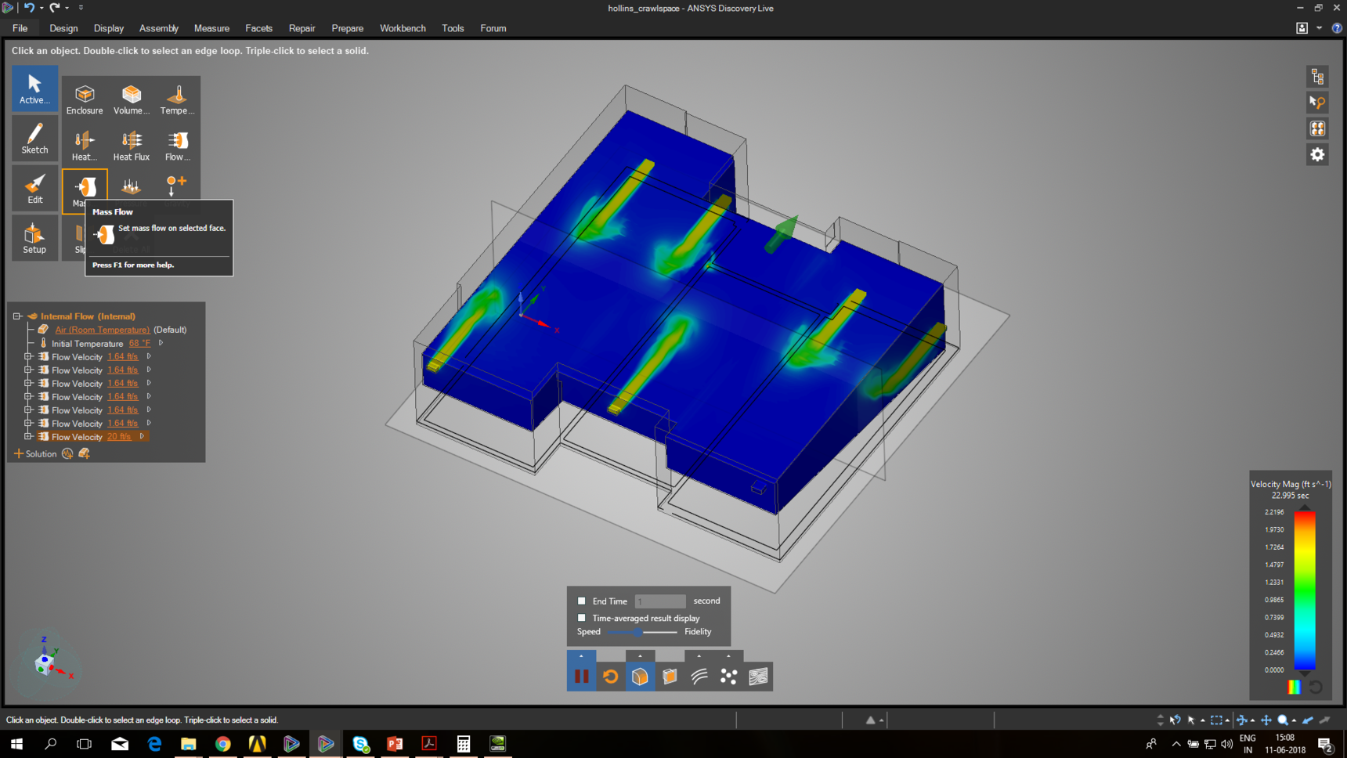Open the volume display up-arrow options
1347x758 pixels.
[640, 656]
